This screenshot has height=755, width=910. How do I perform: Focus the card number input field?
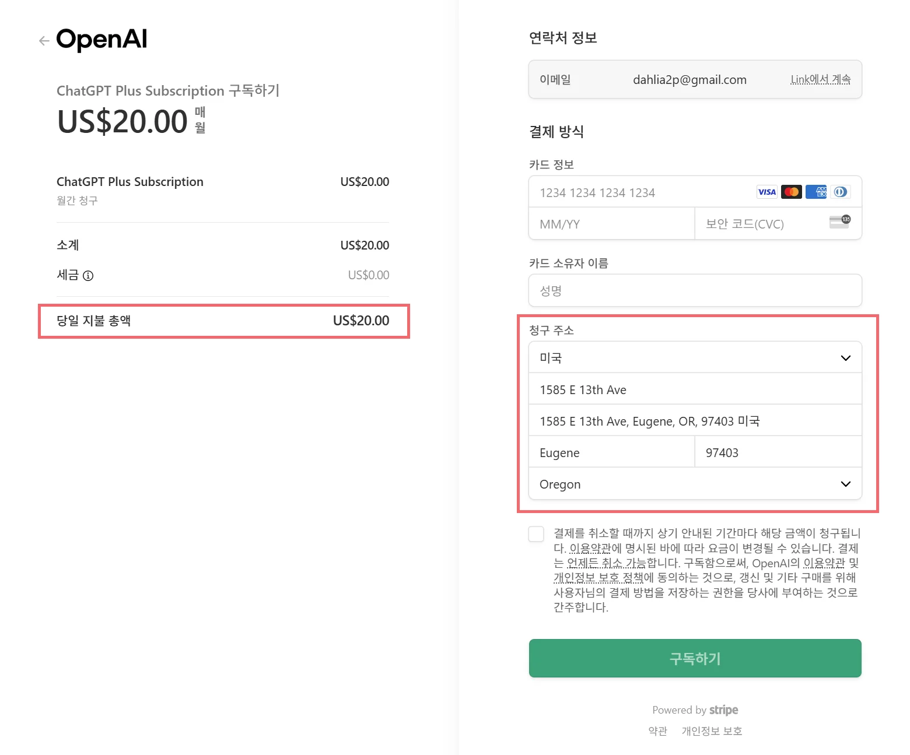[642, 192]
